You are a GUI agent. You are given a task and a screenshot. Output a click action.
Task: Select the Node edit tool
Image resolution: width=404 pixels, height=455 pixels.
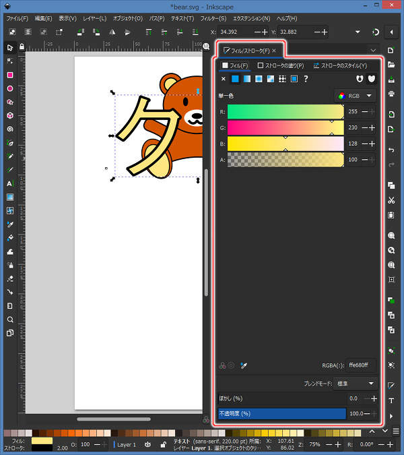tap(10, 61)
